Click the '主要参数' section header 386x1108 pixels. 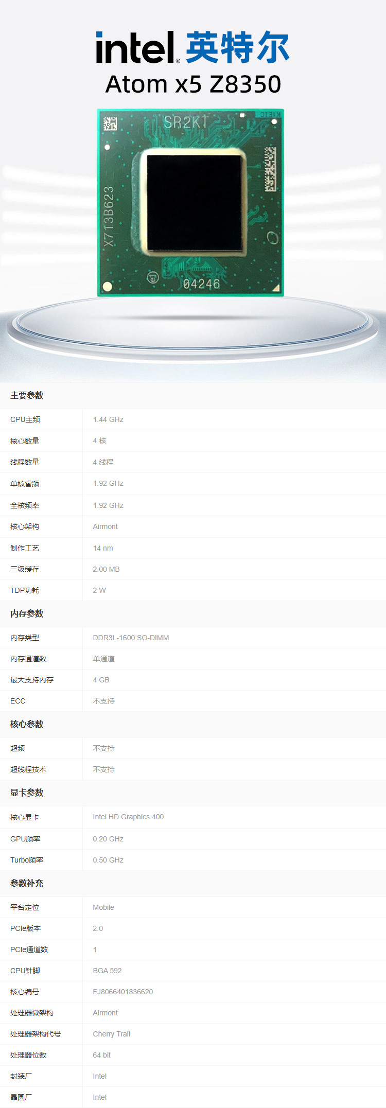[x=27, y=395]
